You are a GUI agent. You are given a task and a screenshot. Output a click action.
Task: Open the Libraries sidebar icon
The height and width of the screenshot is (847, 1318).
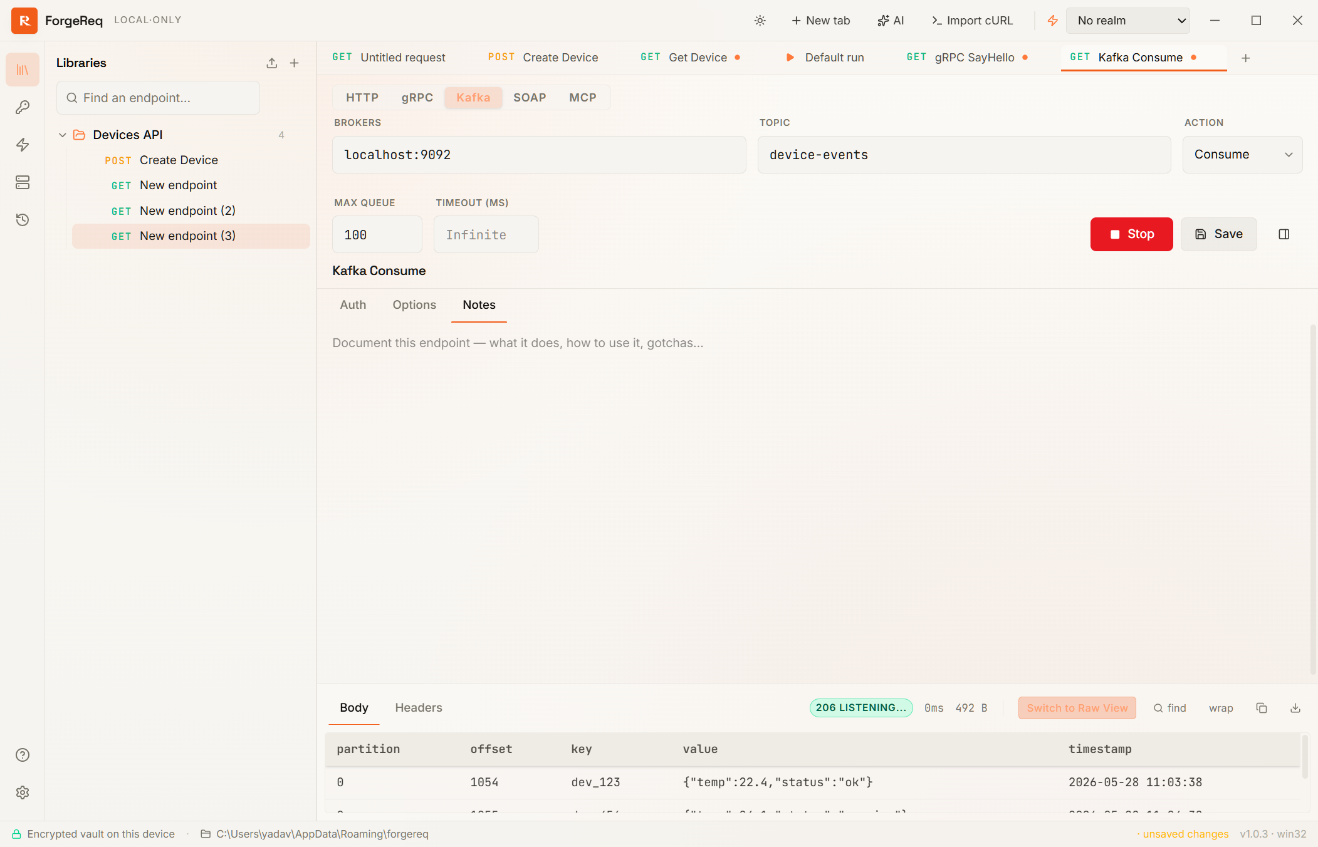point(23,70)
